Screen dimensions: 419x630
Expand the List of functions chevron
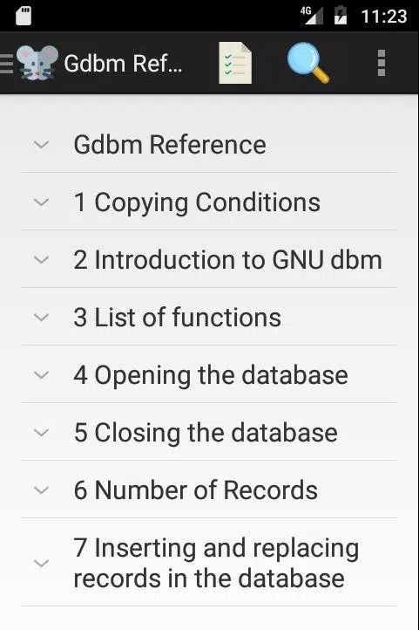41,318
